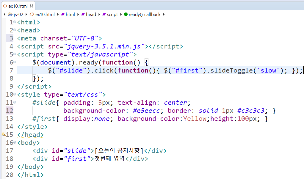Screen dimensions: 304x179
Task: Click the js-02 project folder icon in breadcrumb
Action: (x=10, y=15)
